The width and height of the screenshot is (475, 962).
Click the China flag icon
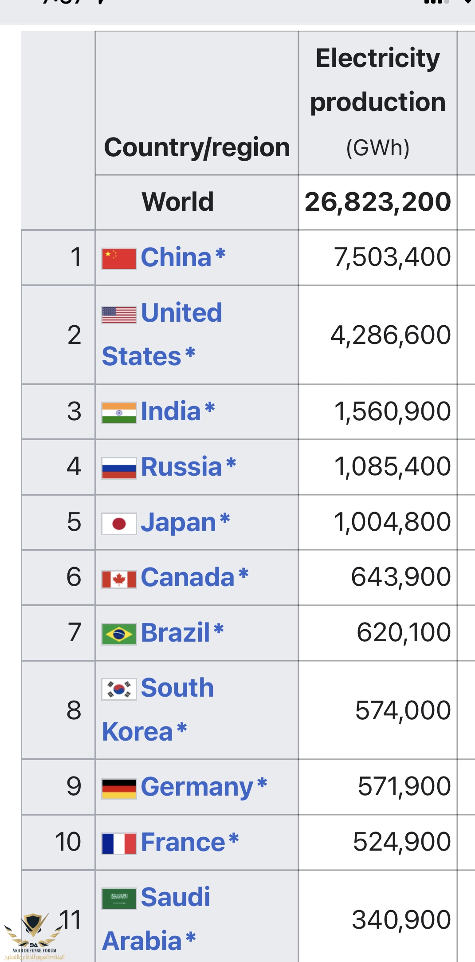pos(118,259)
